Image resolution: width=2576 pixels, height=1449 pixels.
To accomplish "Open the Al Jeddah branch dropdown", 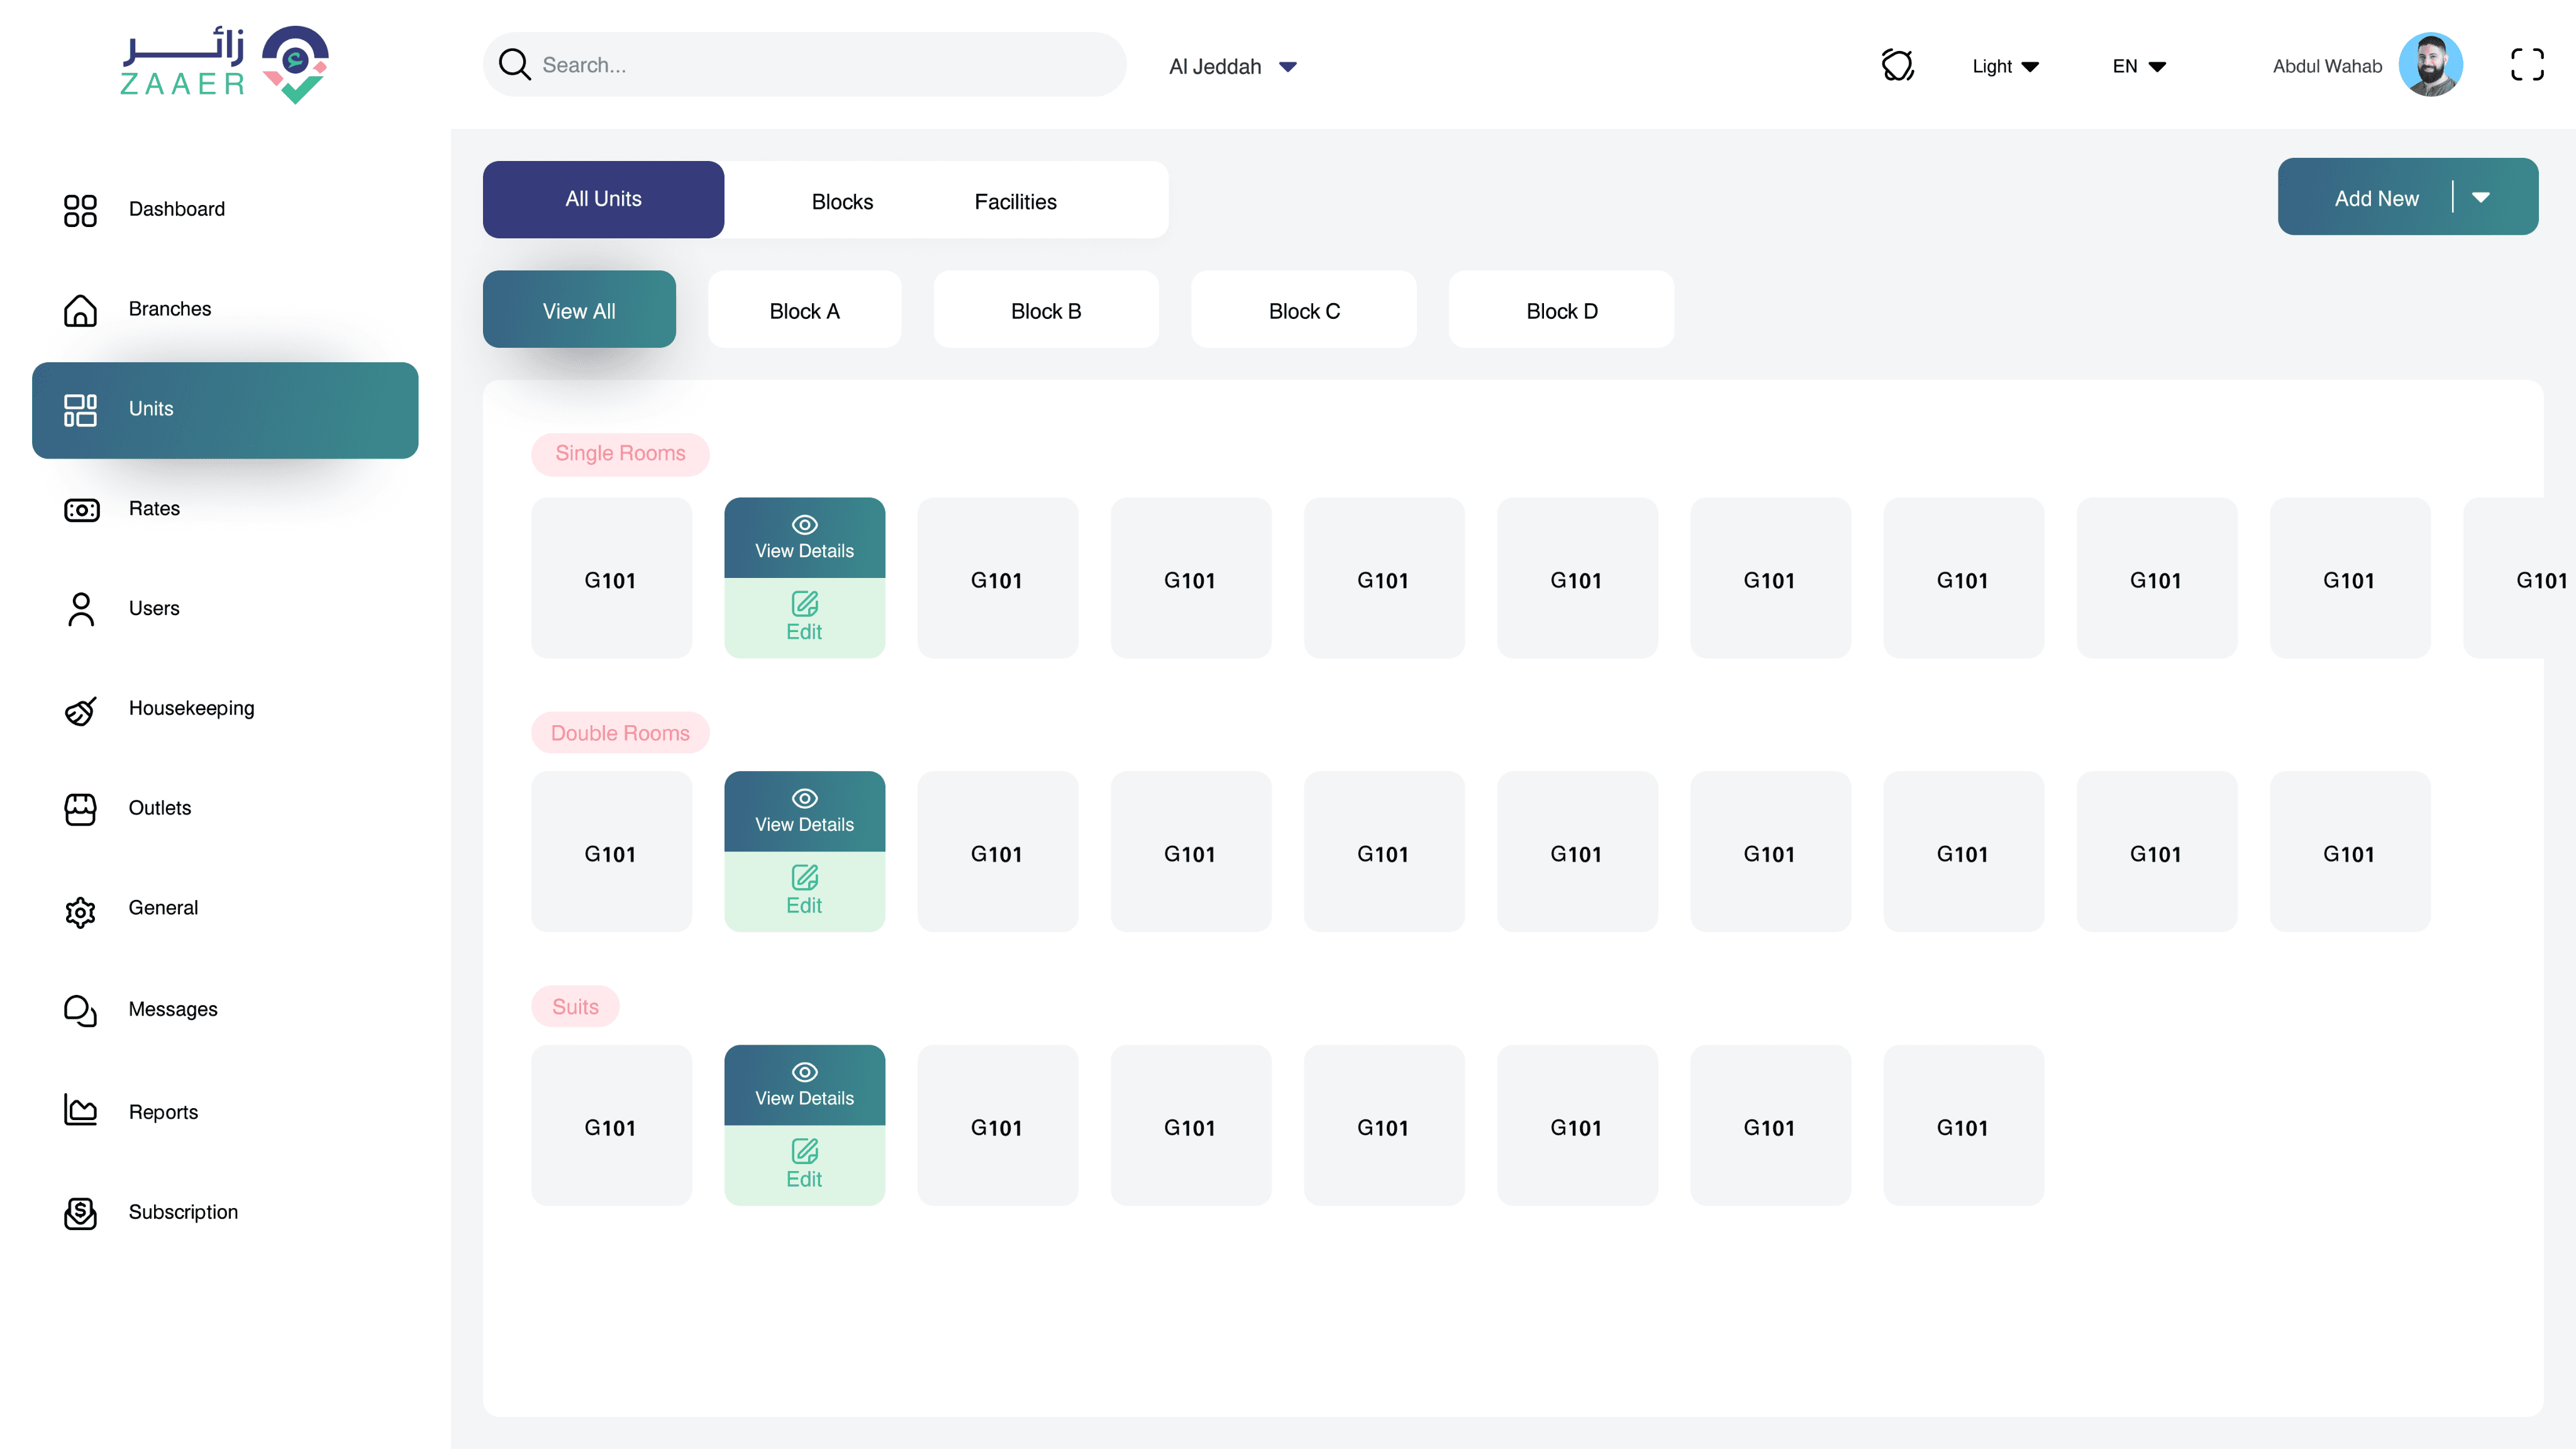I will click(1232, 67).
